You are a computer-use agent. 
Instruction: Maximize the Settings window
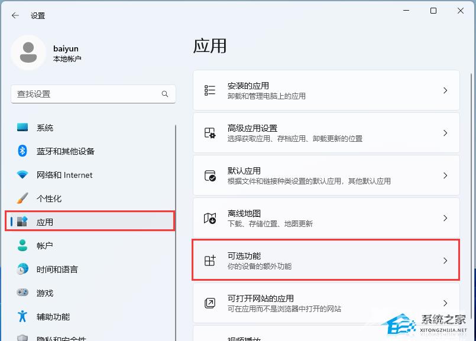(433, 11)
